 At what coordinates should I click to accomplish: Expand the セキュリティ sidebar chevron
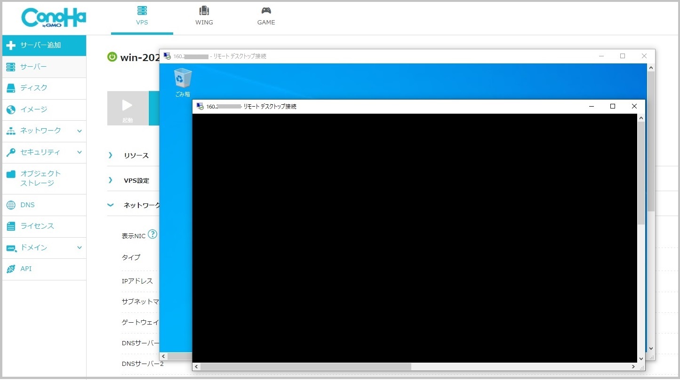point(80,152)
